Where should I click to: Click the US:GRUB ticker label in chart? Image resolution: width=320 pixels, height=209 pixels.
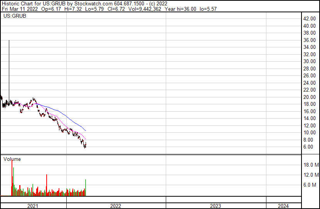pyautogui.click(x=13, y=17)
